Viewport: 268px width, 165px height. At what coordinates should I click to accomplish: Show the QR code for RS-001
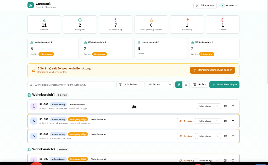[x=225, y=121]
